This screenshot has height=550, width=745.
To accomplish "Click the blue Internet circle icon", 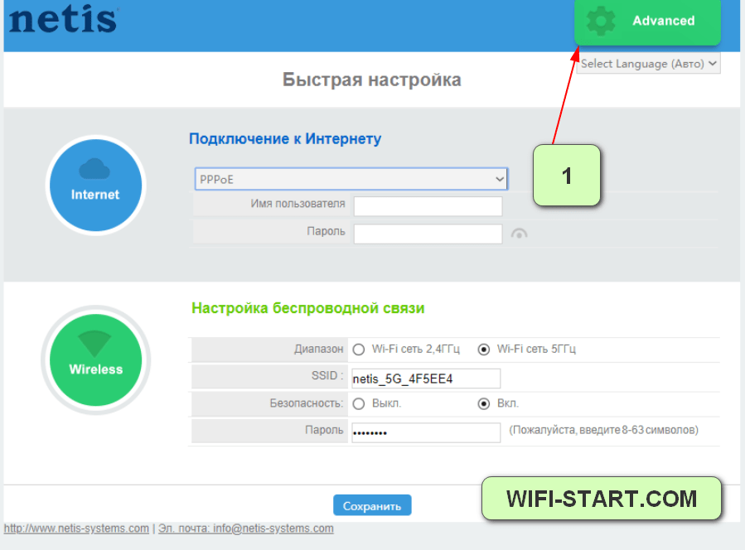I will (x=95, y=186).
